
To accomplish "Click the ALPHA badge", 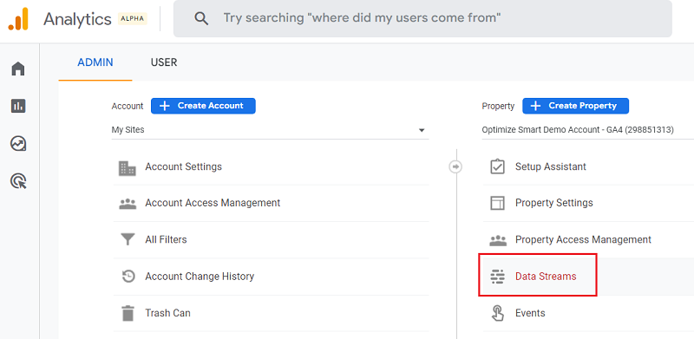I will point(133,19).
